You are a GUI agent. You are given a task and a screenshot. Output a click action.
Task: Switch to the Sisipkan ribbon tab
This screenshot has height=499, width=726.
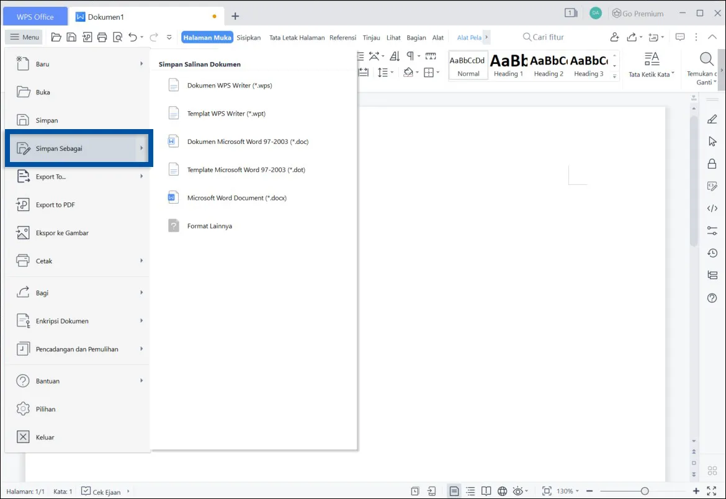[248, 37]
